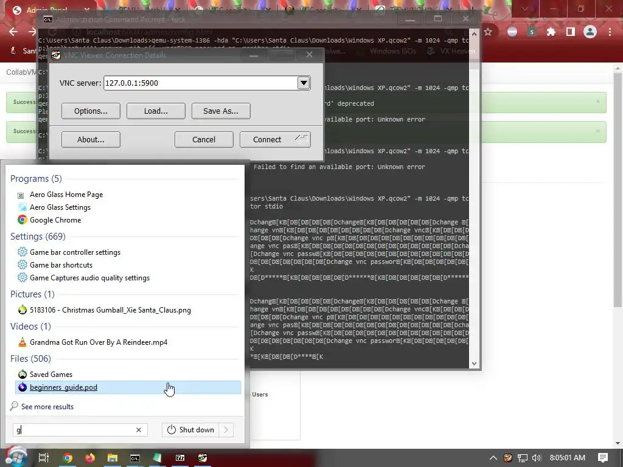623x467 pixels.
Task: Open VNC Viewer Options dialog
Action: (91, 111)
